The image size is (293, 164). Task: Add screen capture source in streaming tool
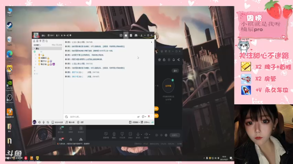(x=106, y=135)
